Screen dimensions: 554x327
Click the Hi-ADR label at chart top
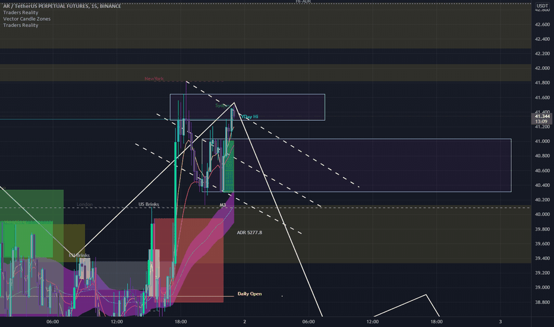[304, 2]
